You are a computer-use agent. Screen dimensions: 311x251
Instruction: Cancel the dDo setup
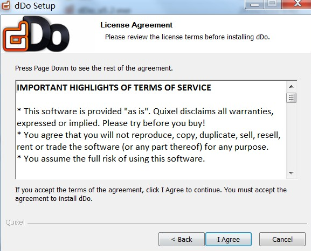282,239
